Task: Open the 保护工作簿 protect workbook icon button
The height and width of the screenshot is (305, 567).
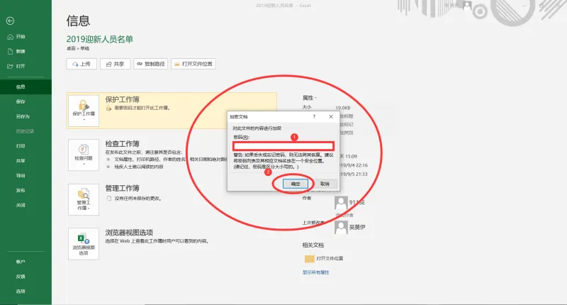Action: click(x=84, y=111)
